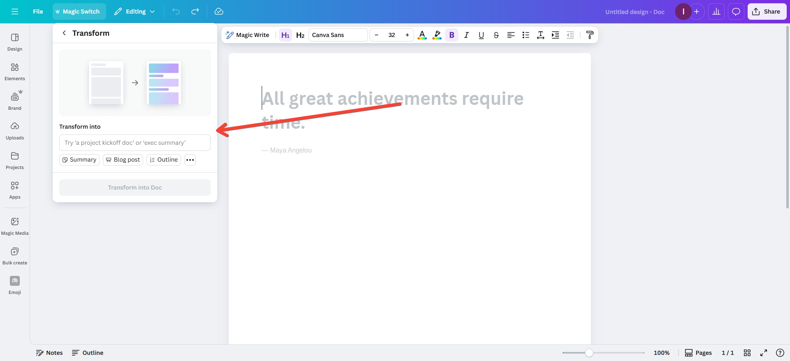Select the Outline suggestion chip
The image size is (790, 361).
pos(164,160)
